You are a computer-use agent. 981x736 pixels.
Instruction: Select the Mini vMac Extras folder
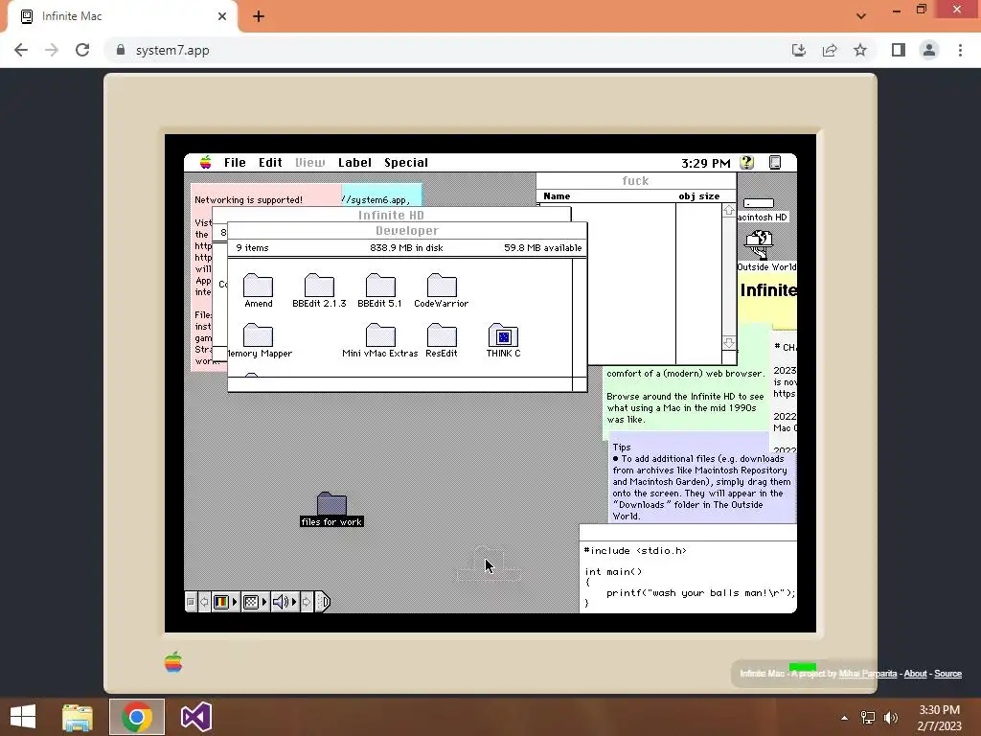pos(379,341)
